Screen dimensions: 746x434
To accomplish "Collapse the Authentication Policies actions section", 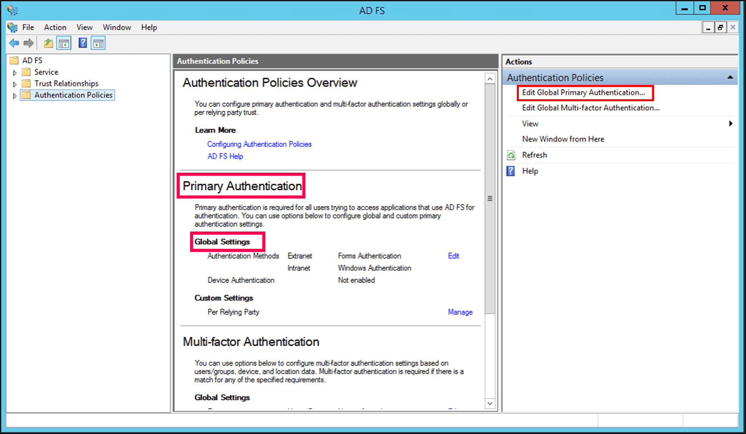I will pyautogui.click(x=731, y=77).
